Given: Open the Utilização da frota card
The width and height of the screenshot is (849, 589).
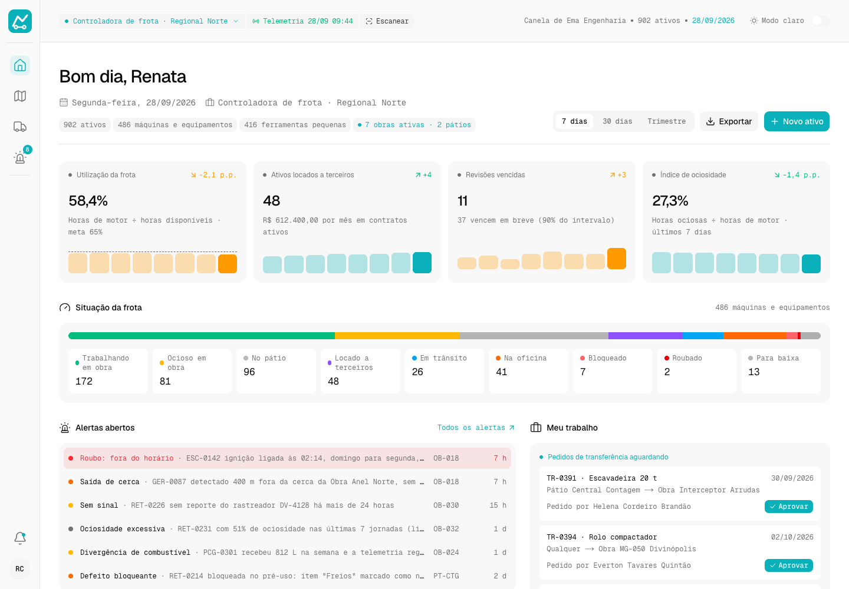Looking at the screenshot, I should tap(153, 222).
